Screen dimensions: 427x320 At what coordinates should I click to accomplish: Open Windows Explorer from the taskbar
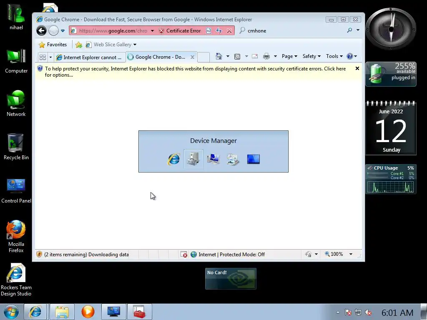62,312
